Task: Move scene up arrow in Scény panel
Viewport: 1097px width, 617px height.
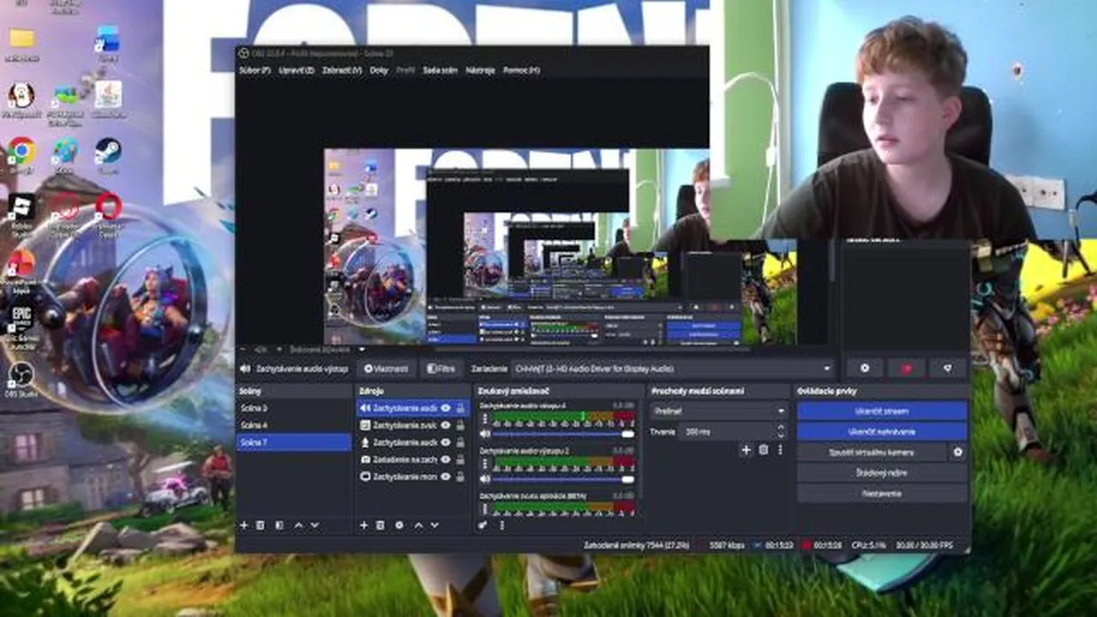Action: (298, 524)
